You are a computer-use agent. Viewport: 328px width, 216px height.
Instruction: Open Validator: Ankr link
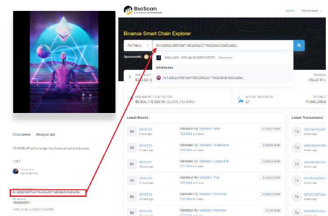(x=209, y=129)
